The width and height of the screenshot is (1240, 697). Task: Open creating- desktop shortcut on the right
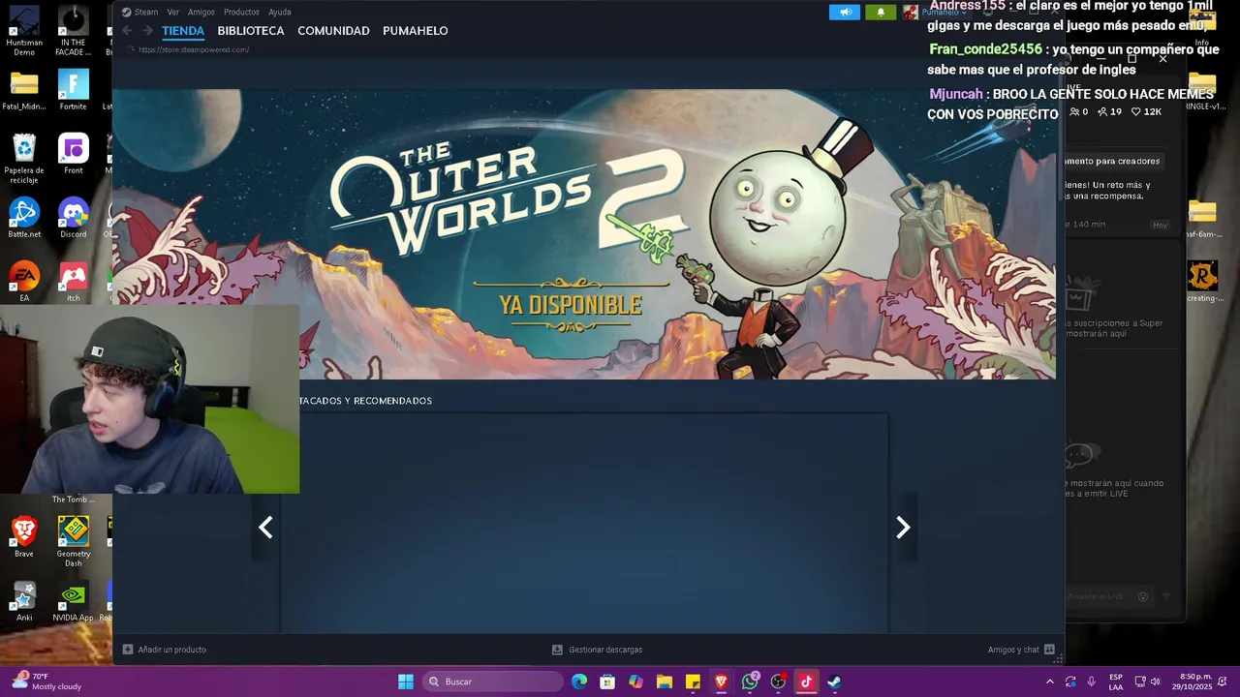click(x=1203, y=283)
